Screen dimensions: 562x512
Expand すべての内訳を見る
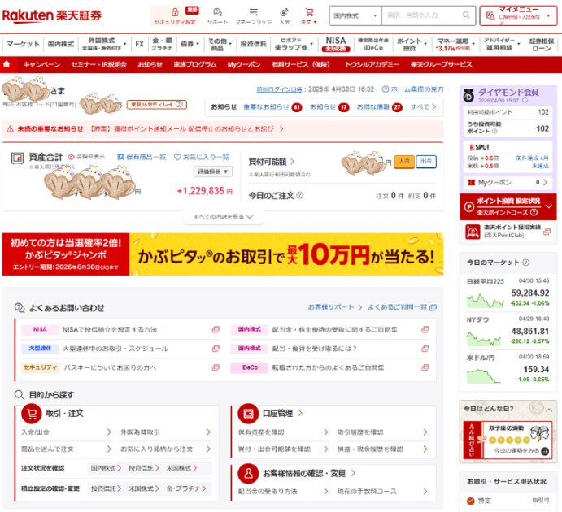[223, 217]
